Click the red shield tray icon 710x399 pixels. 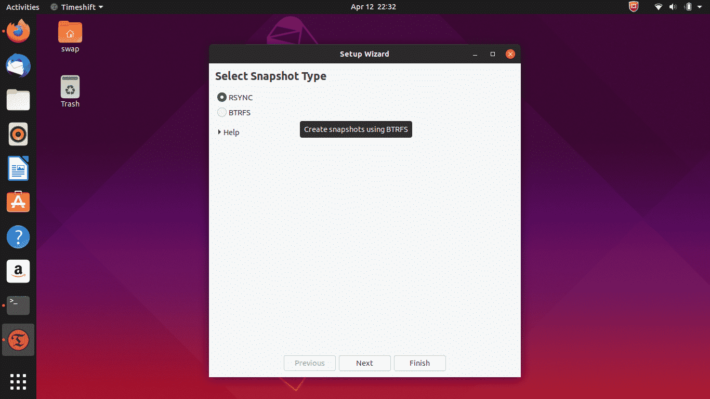click(634, 7)
